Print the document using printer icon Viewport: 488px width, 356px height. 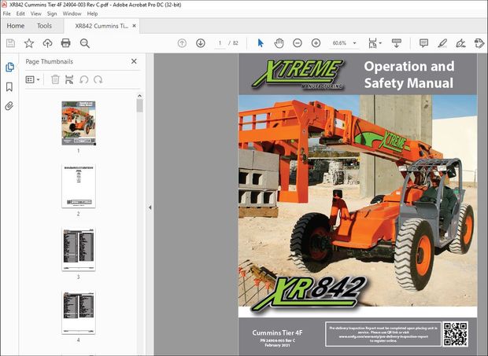click(x=65, y=43)
